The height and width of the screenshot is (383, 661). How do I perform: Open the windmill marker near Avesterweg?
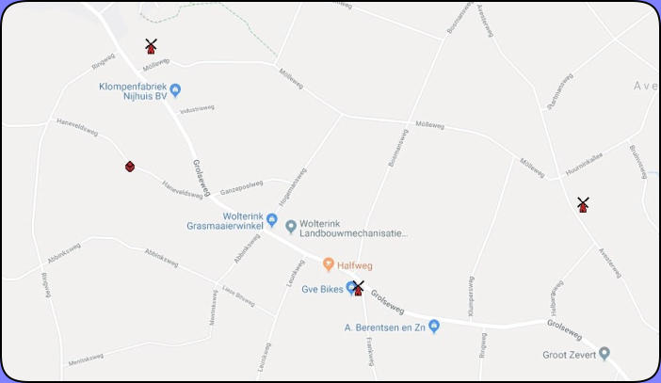pos(583,205)
